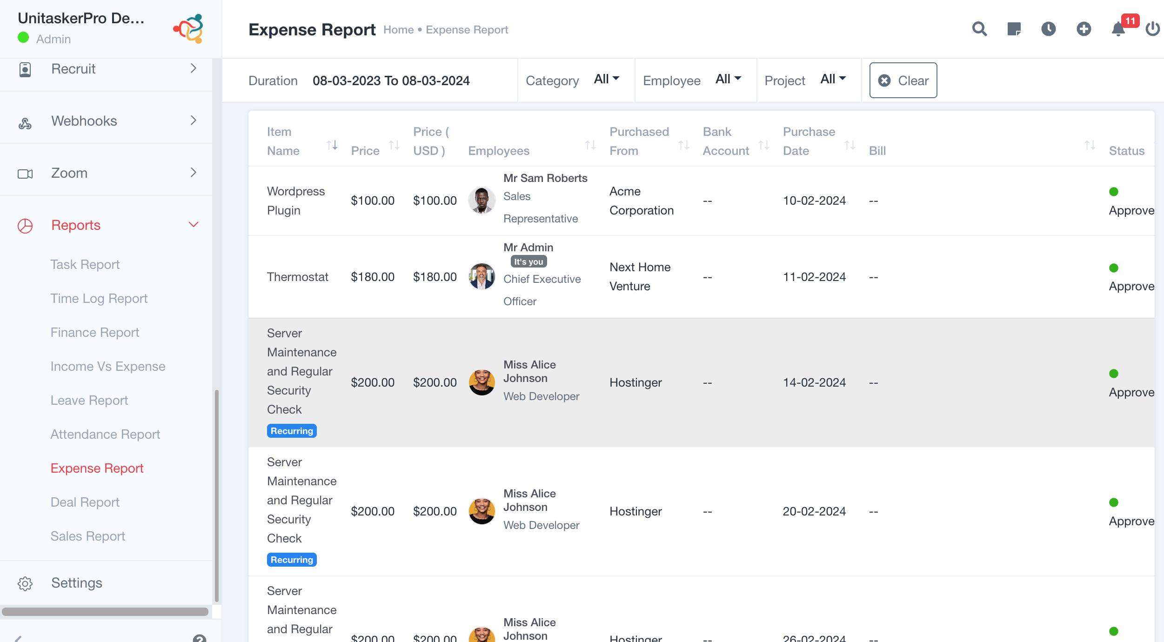Sort by Employees column arrows
This screenshot has height=642, width=1164.
(591, 146)
